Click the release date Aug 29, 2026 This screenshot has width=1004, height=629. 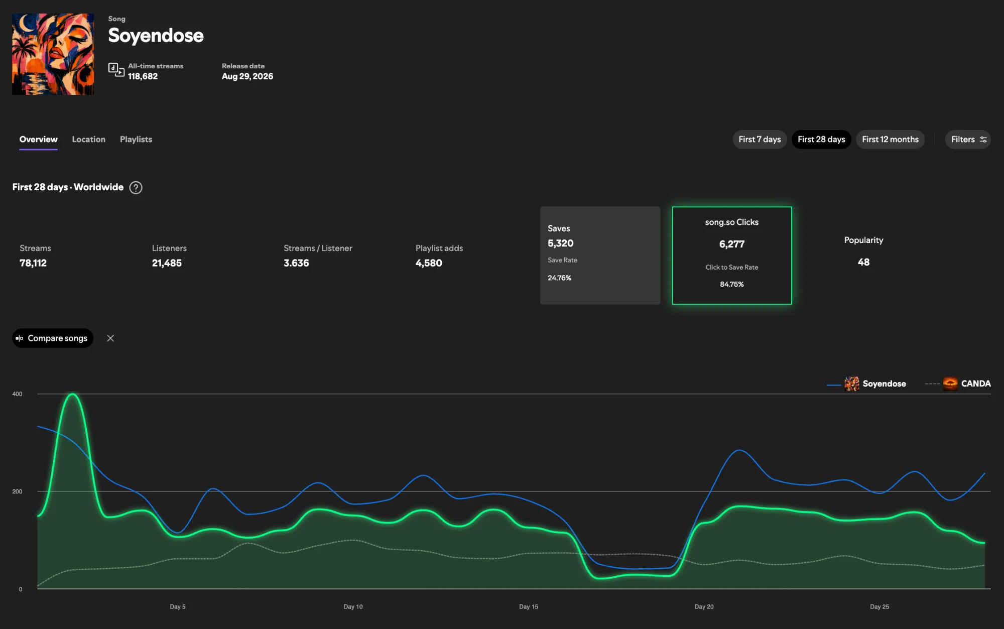247,76
